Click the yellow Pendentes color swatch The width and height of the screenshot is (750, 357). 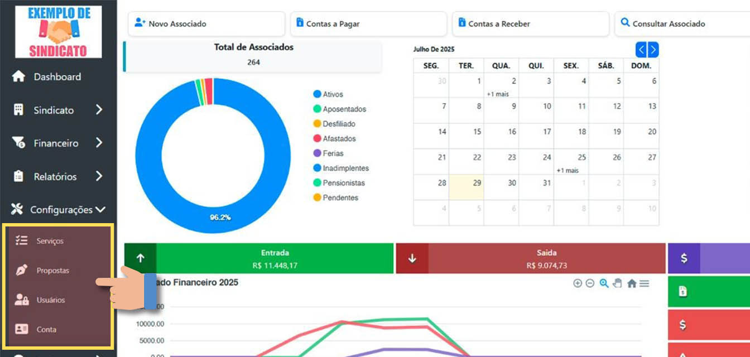click(x=317, y=197)
